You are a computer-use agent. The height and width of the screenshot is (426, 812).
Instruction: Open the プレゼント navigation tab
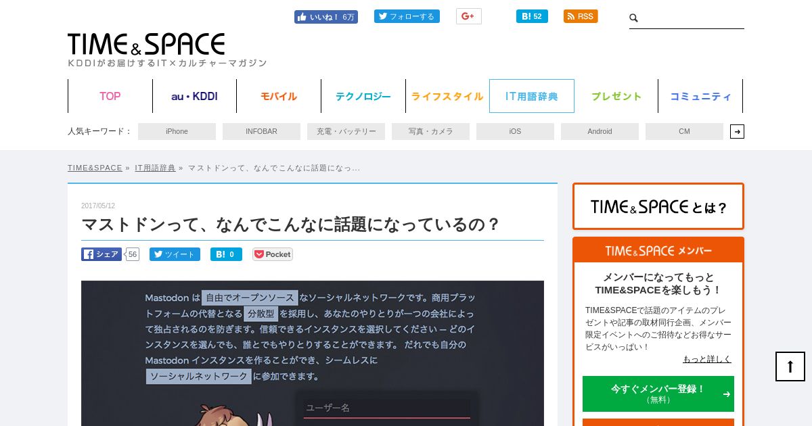(616, 96)
